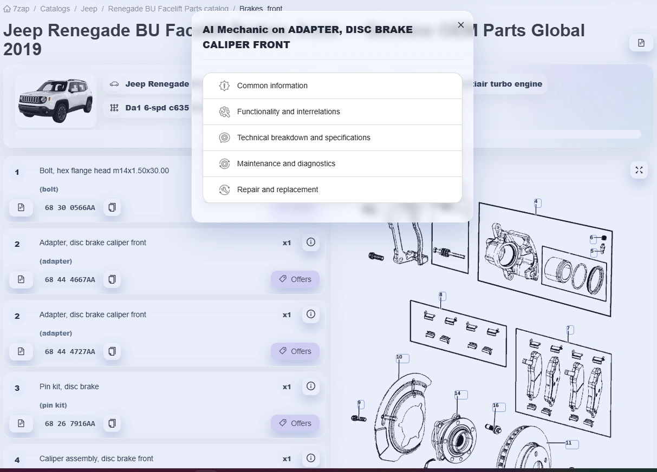The width and height of the screenshot is (657, 472).
Task: Open Jeep breadcrumb link
Action: [x=89, y=9]
